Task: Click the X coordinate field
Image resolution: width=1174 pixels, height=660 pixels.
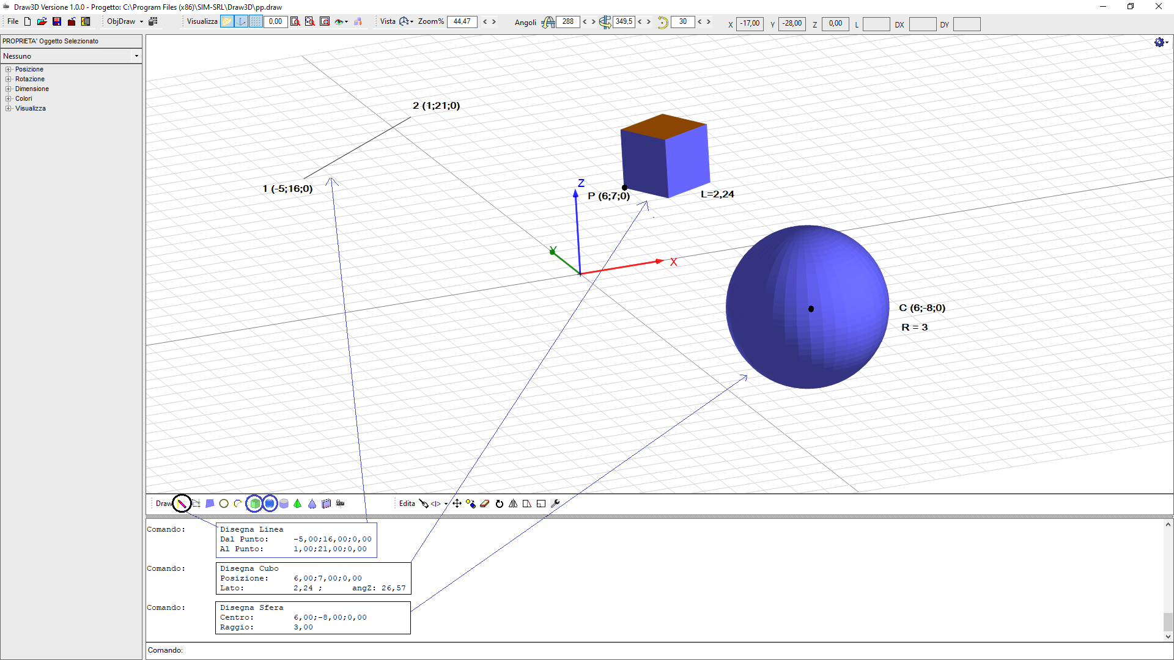Action: pyautogui.click(x=750, y=24)
